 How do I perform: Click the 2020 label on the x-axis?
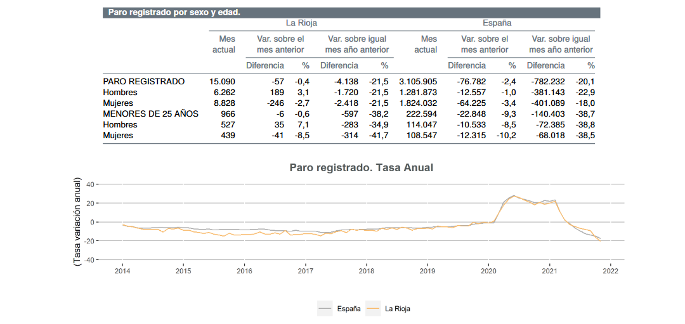[x=488, y=271]
